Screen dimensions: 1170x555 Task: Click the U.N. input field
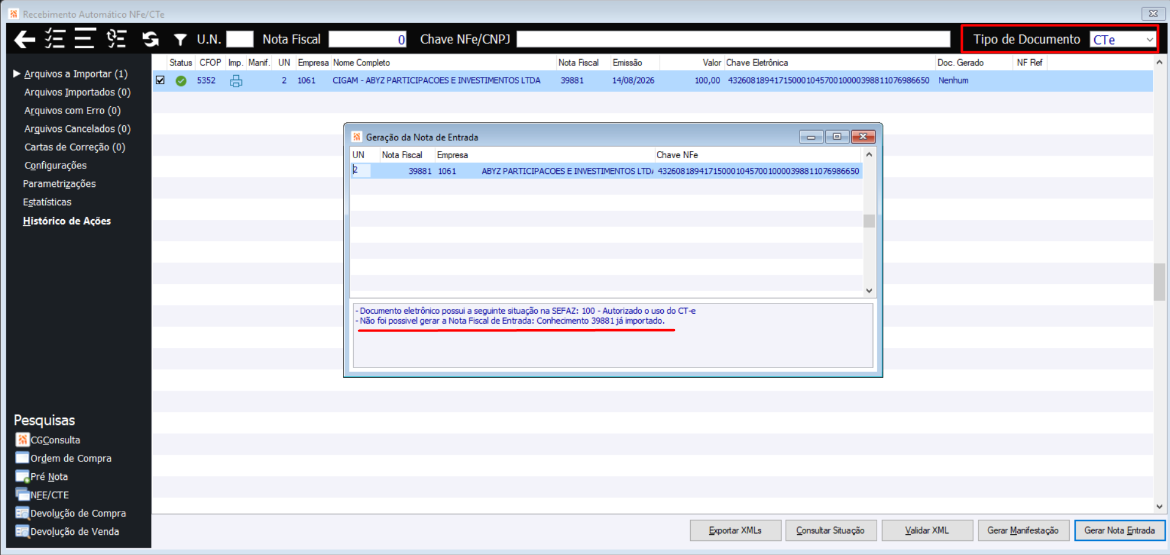pos(240,39)
